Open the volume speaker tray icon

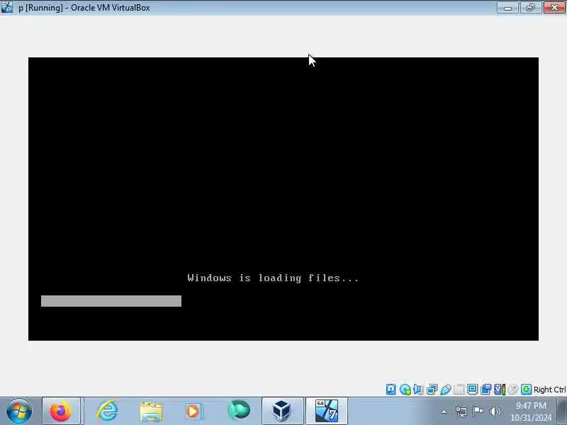(495, 412)
